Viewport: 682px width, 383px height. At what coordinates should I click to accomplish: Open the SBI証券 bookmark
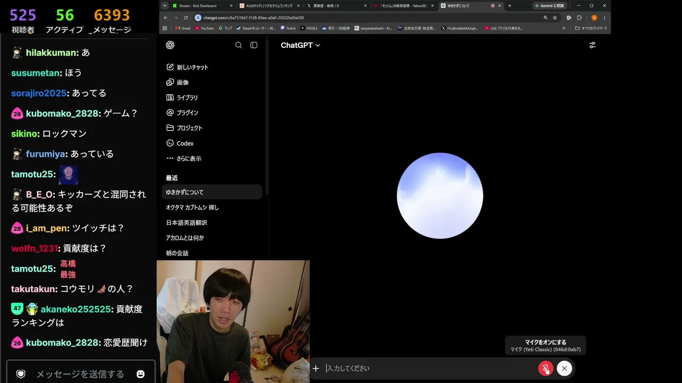[336, 28]
